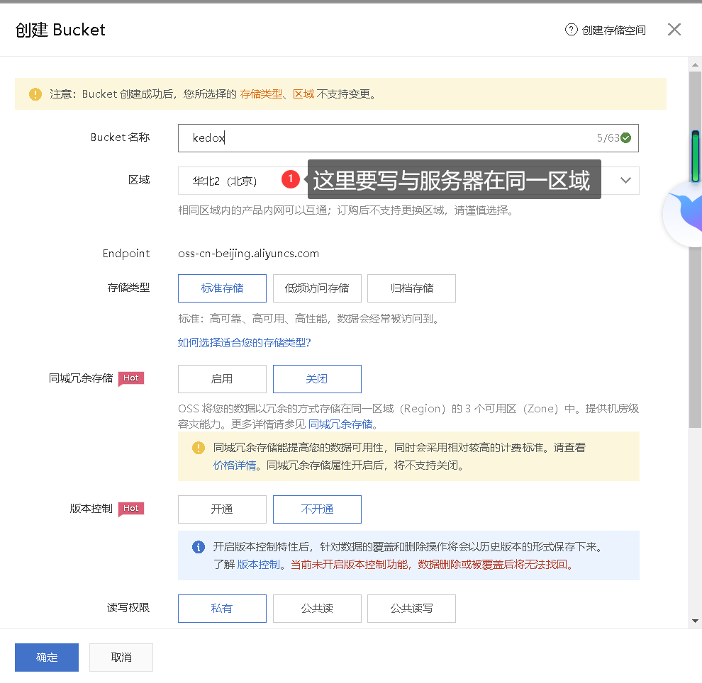This screenshot has width=702, height=683.
Task: Click the scrollbar down arrow
Action: coord(695,621)
